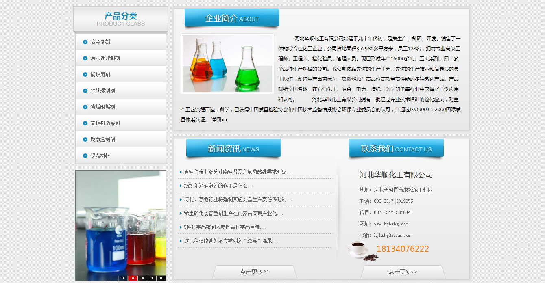Viewport: 545px width, 283px height.
Task: Click the orange phone number 18134076222
Action: click(403, 249)
